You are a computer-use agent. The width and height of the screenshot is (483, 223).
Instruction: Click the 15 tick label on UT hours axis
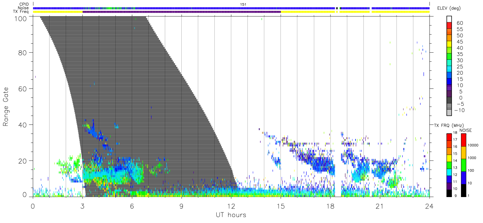[x=281, y=206]
